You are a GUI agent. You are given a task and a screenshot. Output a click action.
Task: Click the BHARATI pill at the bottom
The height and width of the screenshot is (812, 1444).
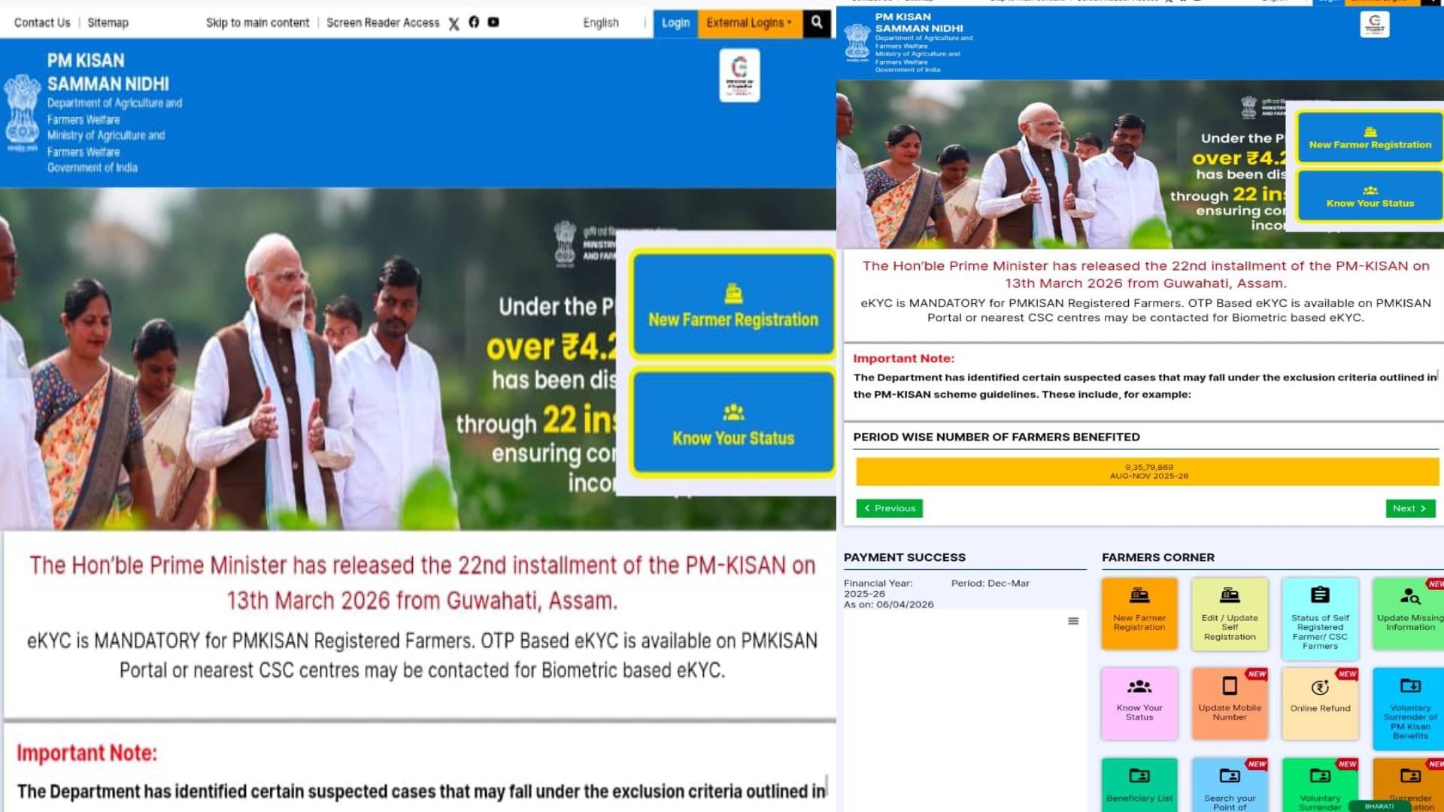tap(1379, 806)
